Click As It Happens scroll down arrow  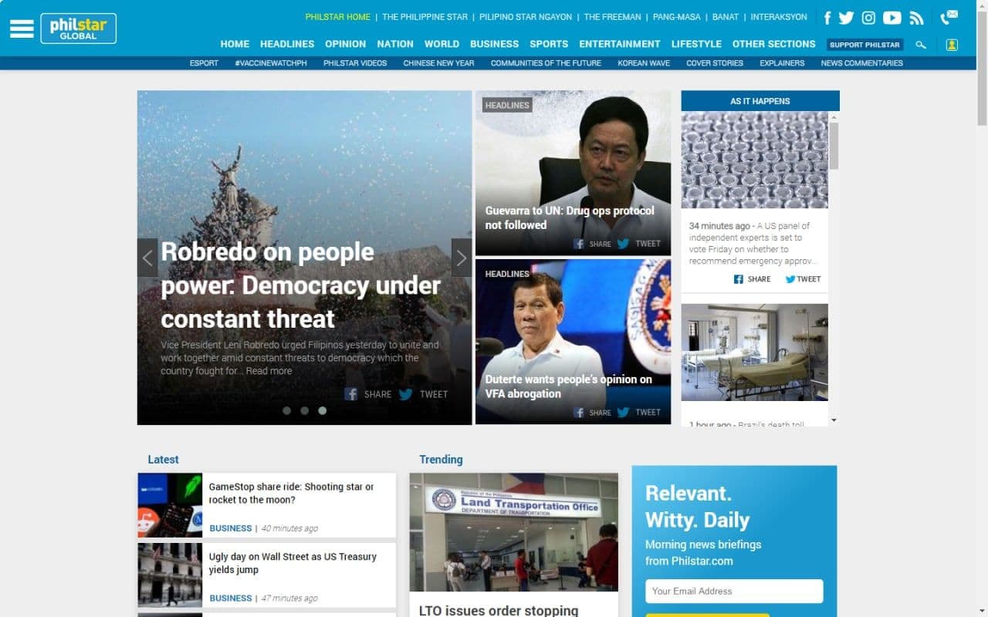pyautogui.click(x=834, y=420)
